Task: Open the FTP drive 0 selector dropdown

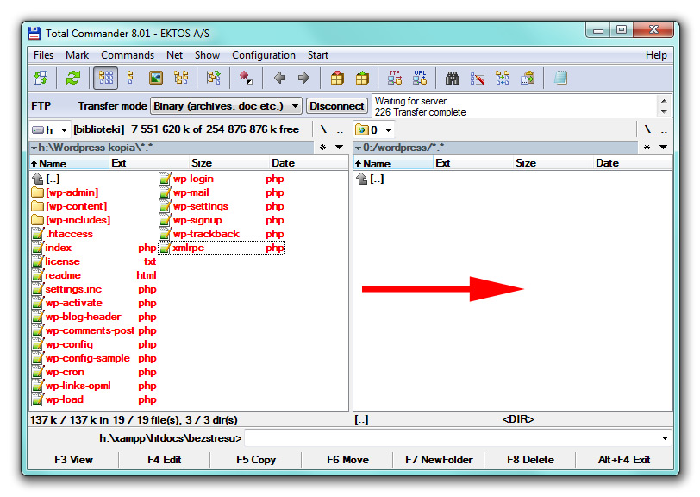Action: pos(373,129)
